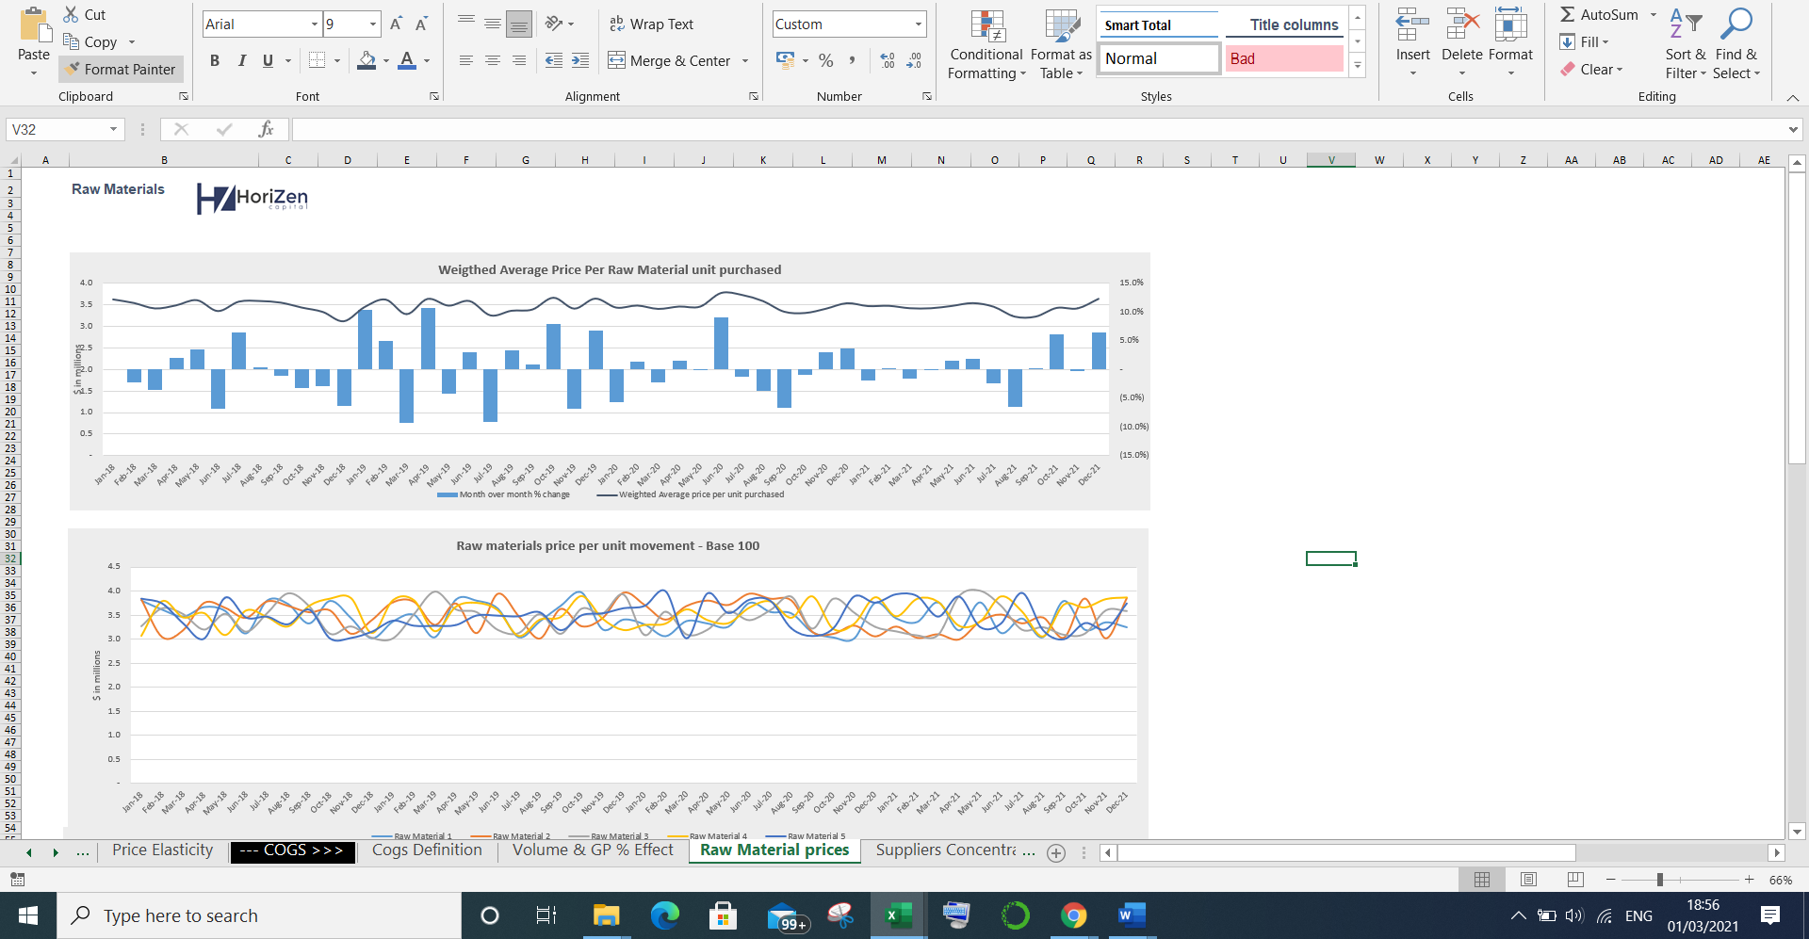Toggle Center horizontal alignment
Viewport: 1809px width, 939px height.
point(493,60)
